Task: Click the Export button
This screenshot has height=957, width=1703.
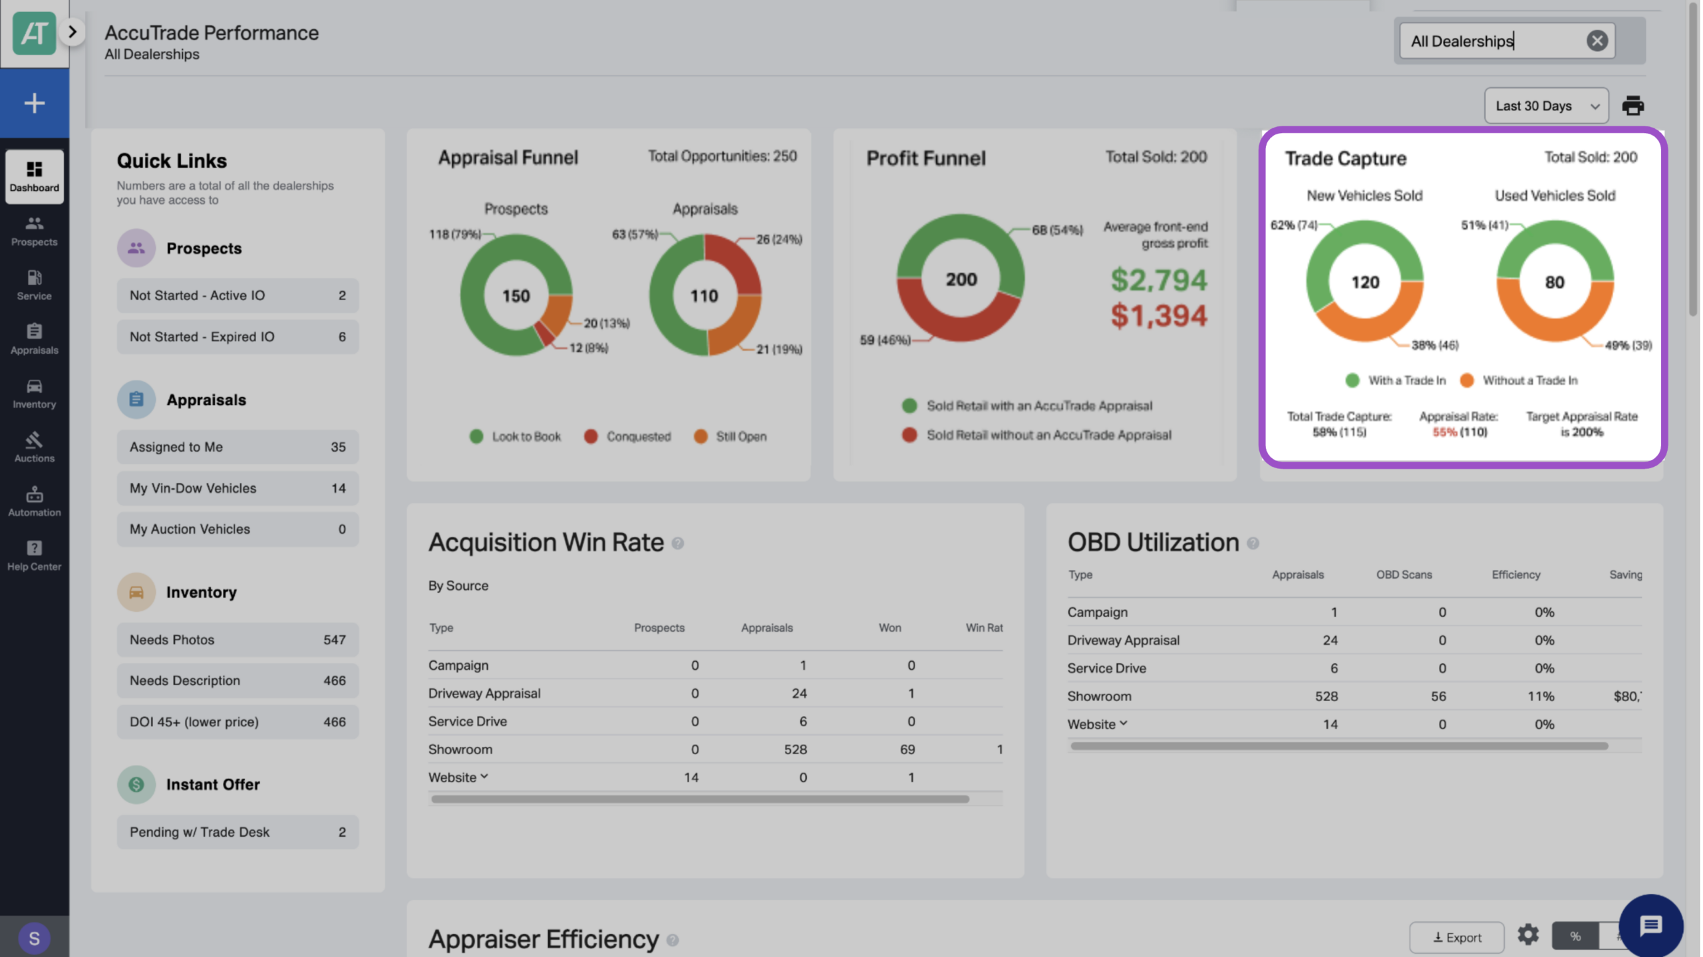Action: 1457,938
